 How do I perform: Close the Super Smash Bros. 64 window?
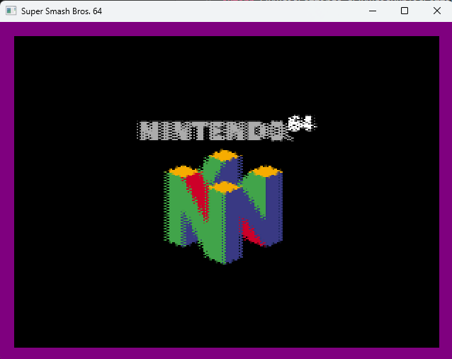click(x=436, y=11)
